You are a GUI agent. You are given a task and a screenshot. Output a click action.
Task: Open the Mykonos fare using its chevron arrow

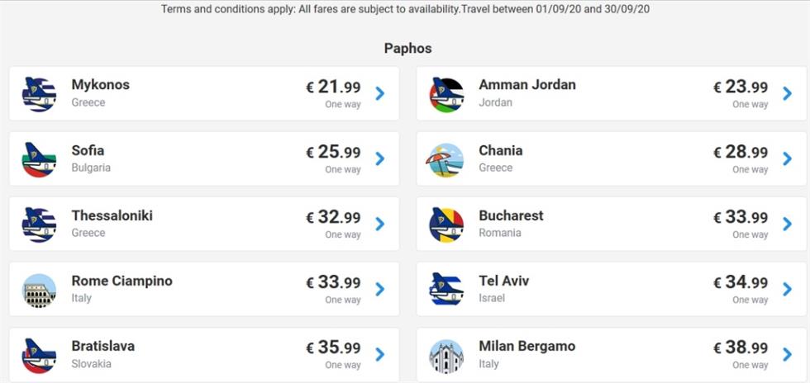click(380, 93)
